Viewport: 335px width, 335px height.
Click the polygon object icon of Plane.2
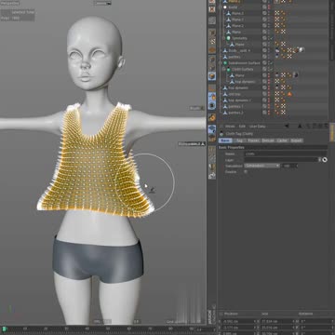click(x=228, y=26)
